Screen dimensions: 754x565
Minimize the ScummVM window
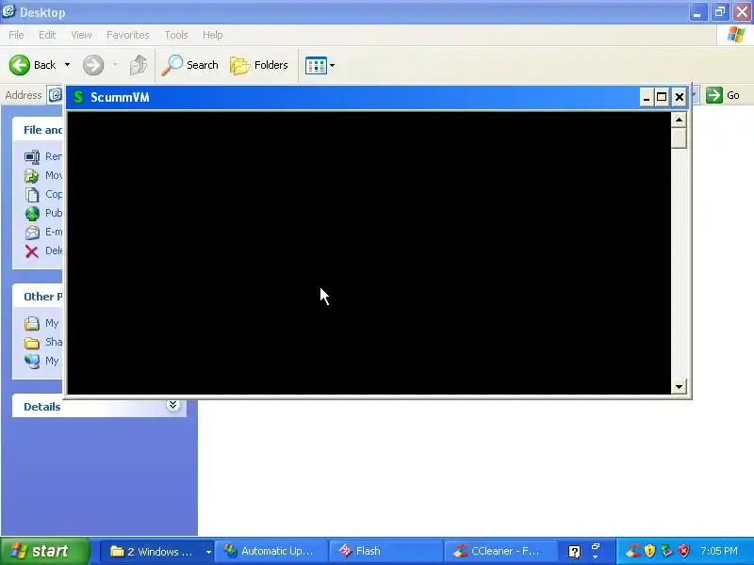pyautogui.click(x=647, y=98)
